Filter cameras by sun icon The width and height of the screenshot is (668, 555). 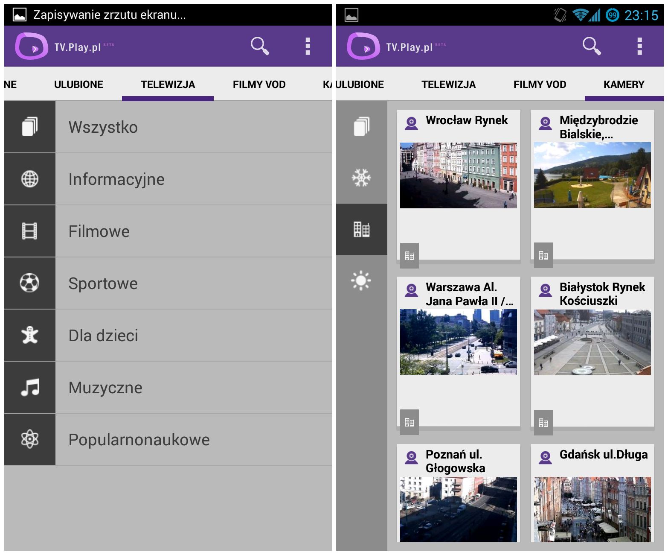point(362,280)
